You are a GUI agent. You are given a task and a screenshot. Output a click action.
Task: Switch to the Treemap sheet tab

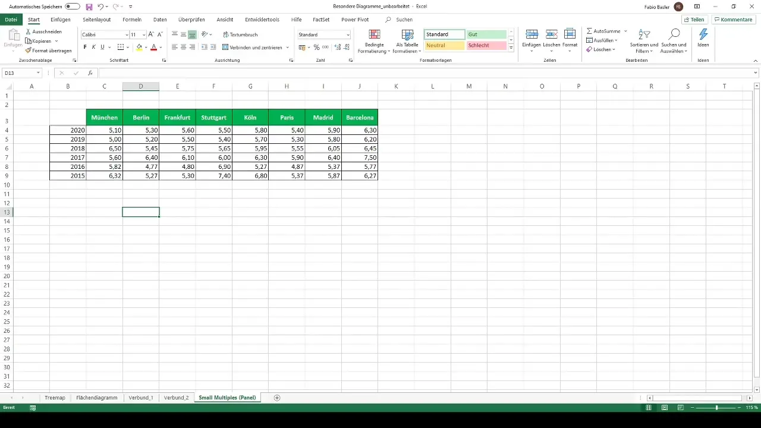coord(55,398)
